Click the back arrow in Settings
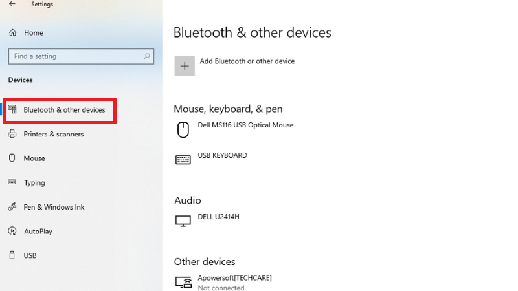Screen dimensions: 518x291 (12, 4)
